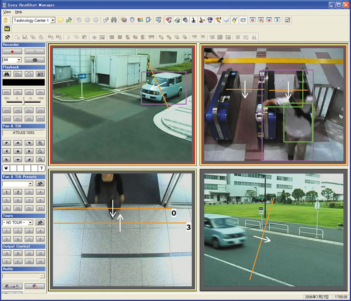Tilt camera down with the down arrow
Image resolution: width=351 pixels, height=301 pixels.
[18, 159]
